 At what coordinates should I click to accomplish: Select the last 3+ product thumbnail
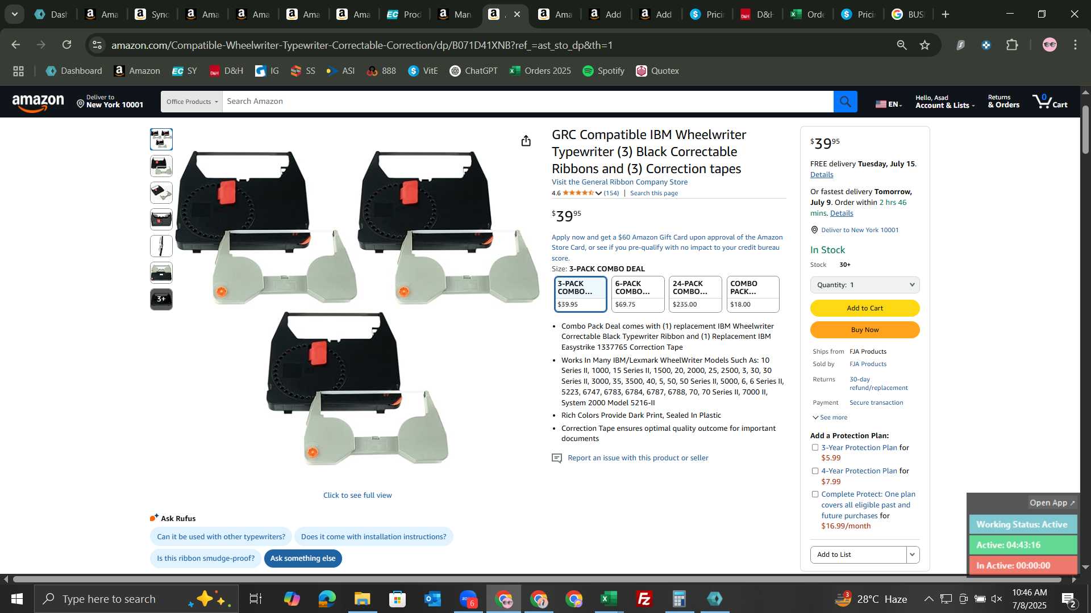click(x=161, y=300)
